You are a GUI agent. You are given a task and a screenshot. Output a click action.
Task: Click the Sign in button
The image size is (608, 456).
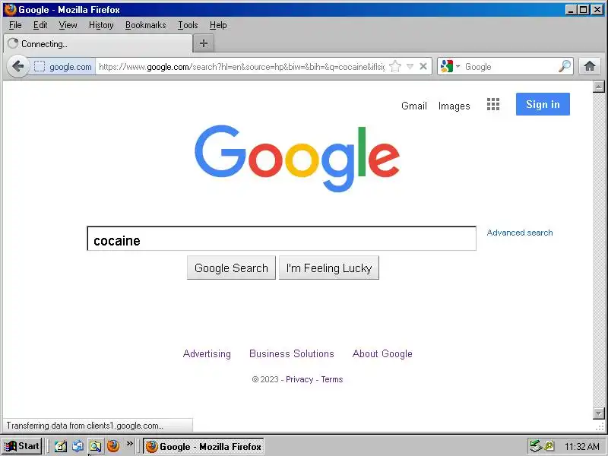click(543, 104)
